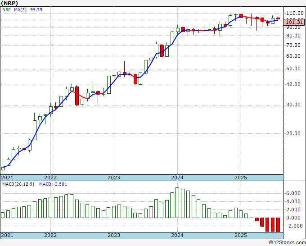Image resolution: width=306 pixels, height=246 pixels.
Task: Click the latest red candlestick near 101.31
Action: [278, 18]
